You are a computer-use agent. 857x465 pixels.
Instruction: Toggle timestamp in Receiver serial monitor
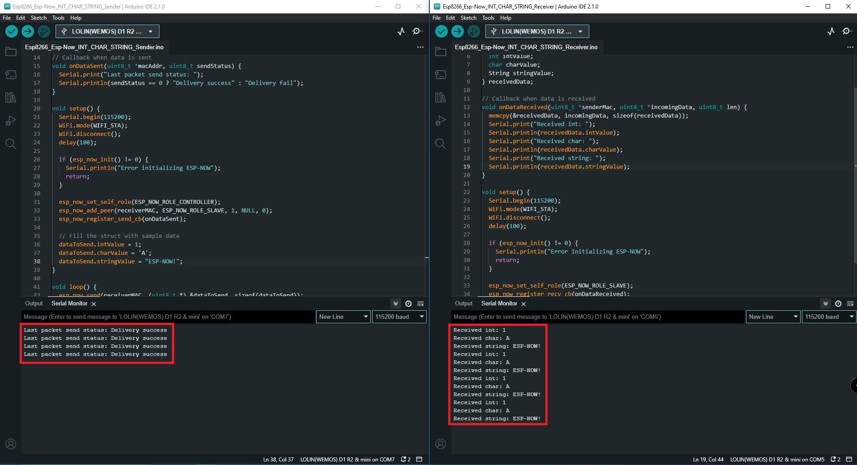(x=838, y=304)
